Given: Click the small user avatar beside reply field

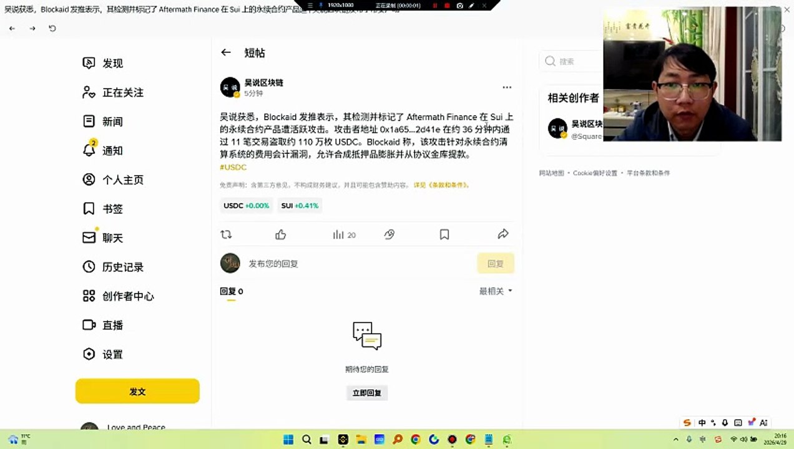Looking at the screenshot, I should (230, 263).
